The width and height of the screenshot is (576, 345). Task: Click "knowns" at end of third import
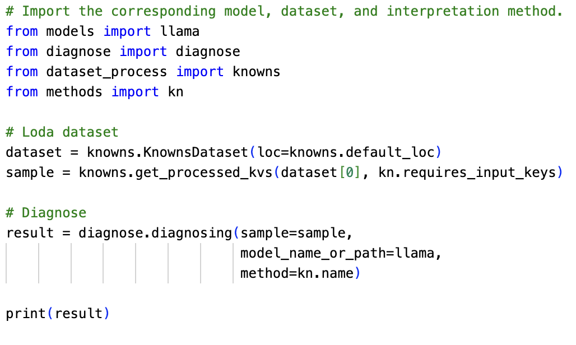click(x=256, y=72)
